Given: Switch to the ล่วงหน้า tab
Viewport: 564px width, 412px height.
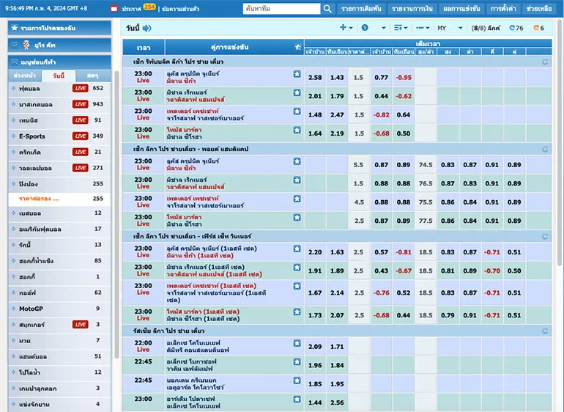Looking at the screenshot, I should point(24,76).
